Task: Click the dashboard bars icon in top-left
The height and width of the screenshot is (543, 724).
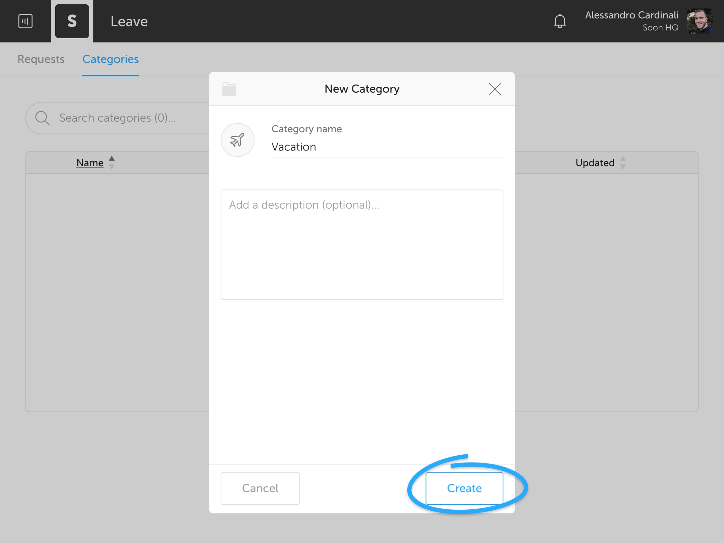Action: (25, 21)
